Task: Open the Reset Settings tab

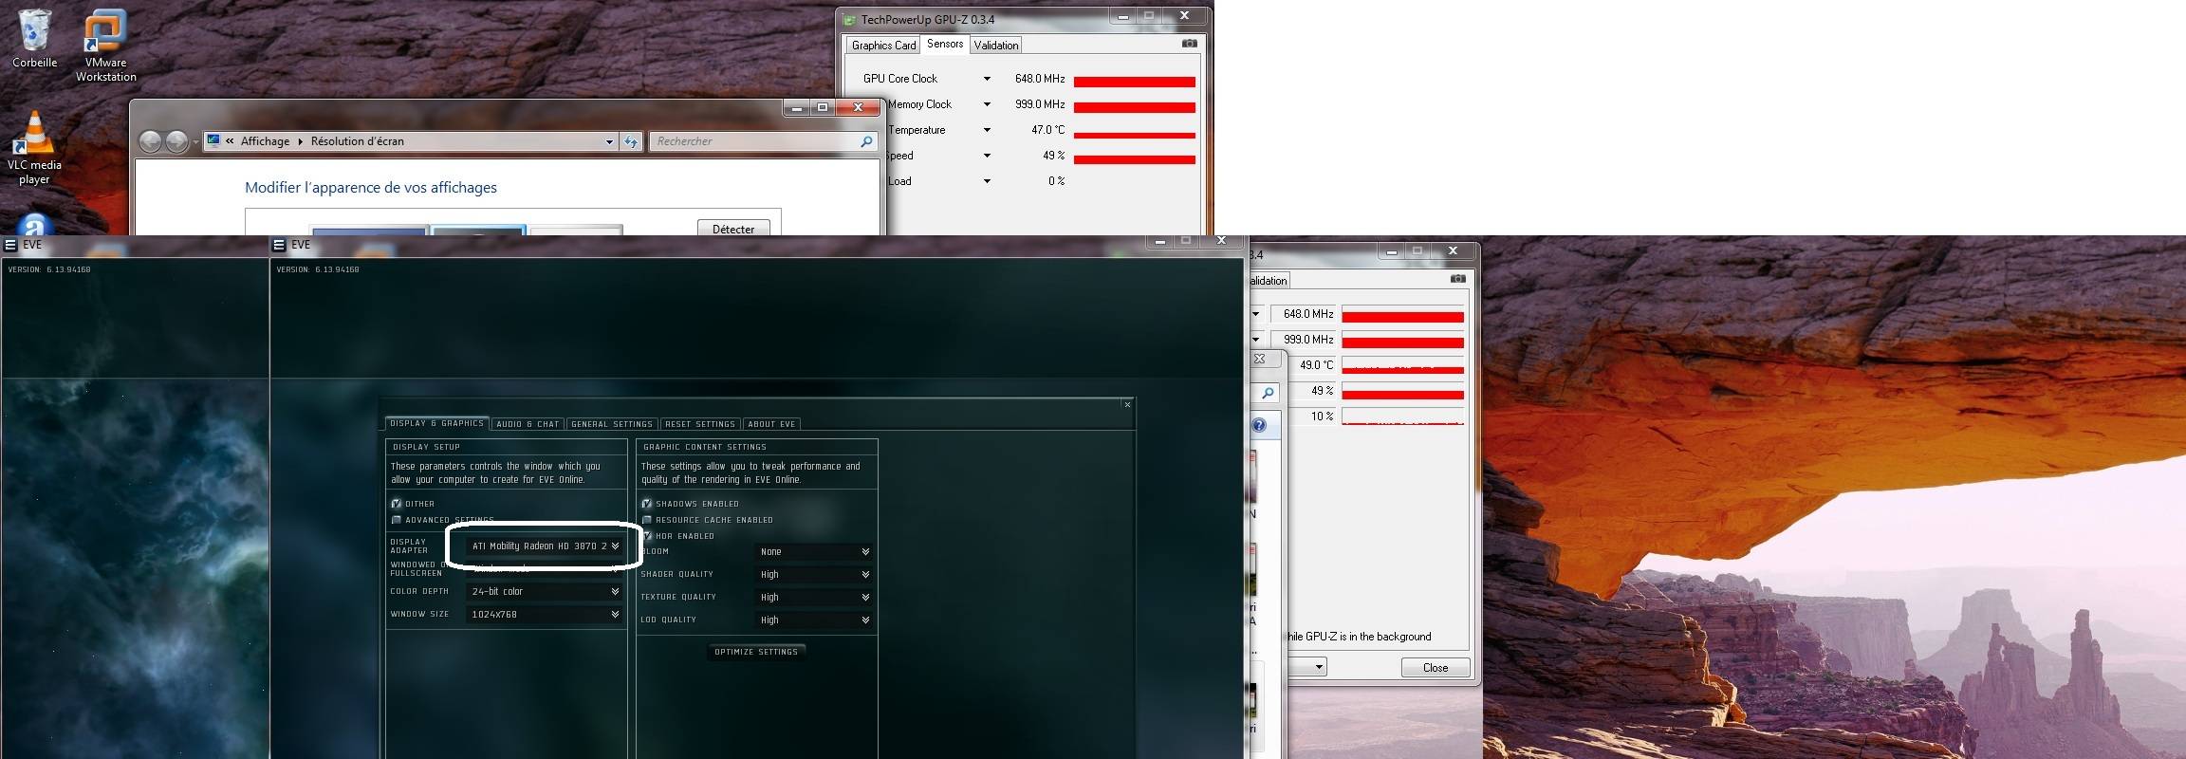Action: coord(700,424)
